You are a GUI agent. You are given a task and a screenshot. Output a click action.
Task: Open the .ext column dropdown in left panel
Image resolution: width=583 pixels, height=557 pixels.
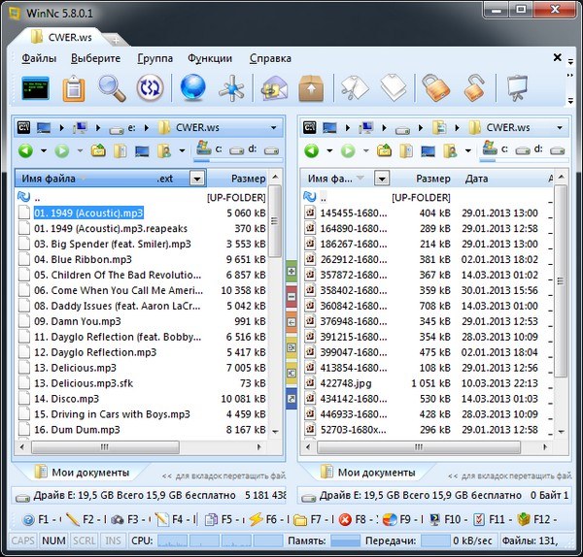coord(197,179)
